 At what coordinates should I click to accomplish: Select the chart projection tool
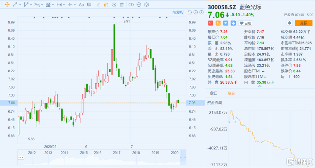[x=48, y=5]
